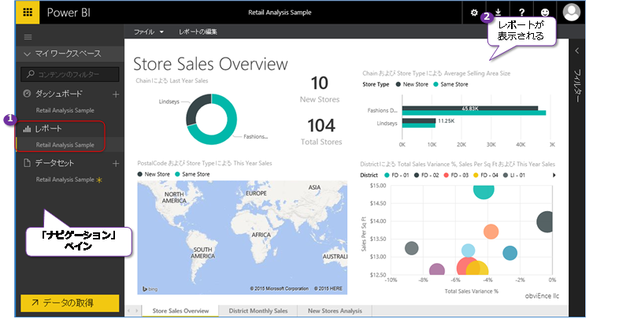Image resolution: width=630 pixels, height=319 pixels.
Task: Click the コンテンツのフィルター search field
Action: (x=70, y=74)
